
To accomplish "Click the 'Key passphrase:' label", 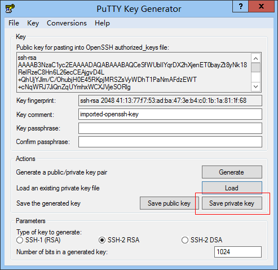I will tap(38, 128).
